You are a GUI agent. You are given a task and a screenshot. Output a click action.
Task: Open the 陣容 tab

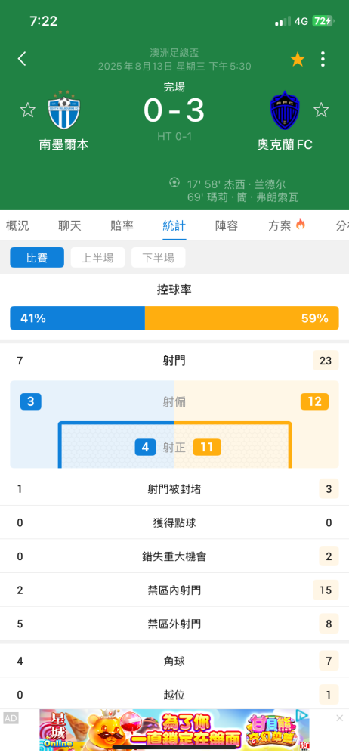click(227, 225)
